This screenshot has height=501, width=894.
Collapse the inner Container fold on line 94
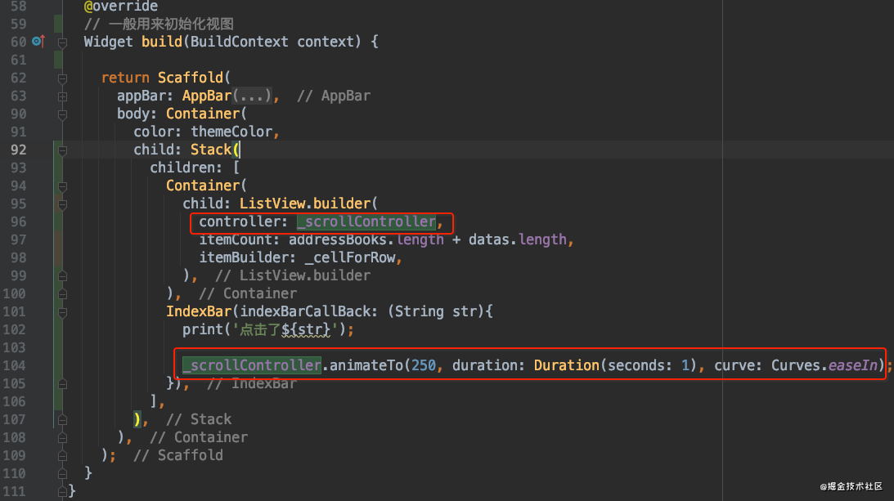coord(63,186)
